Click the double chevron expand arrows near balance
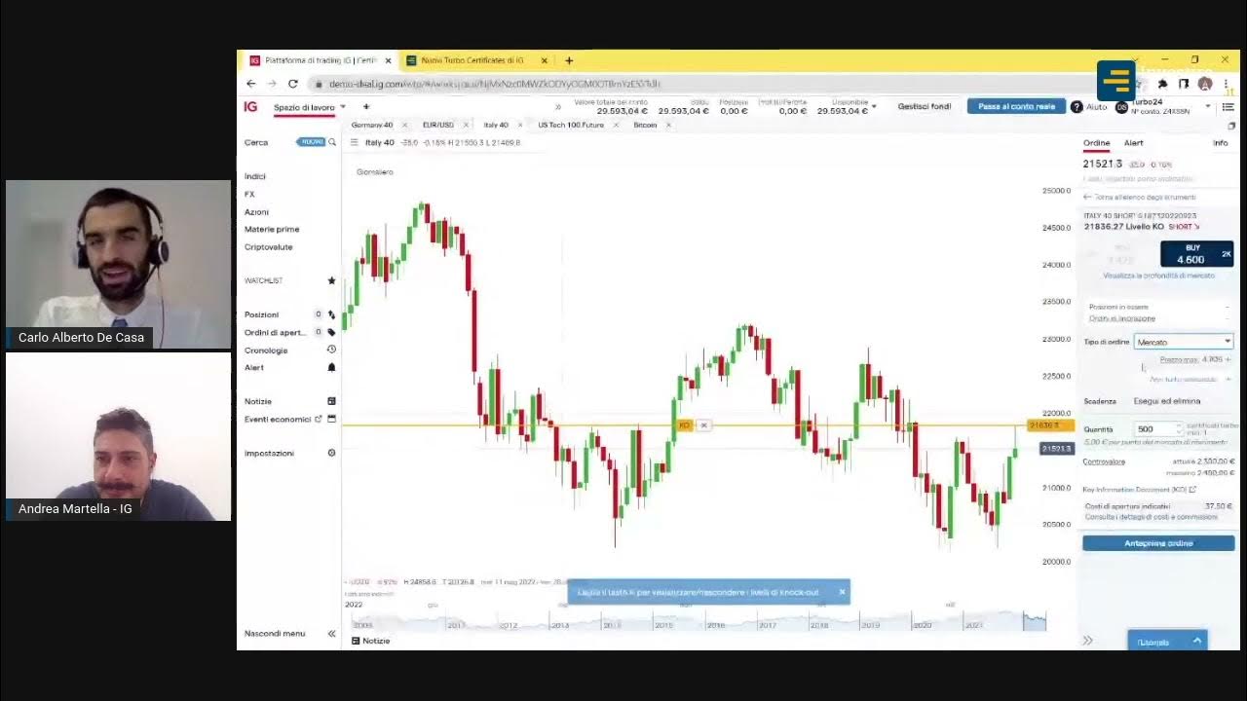Screen dimensions: 1247x701 (x=558, y=107)
